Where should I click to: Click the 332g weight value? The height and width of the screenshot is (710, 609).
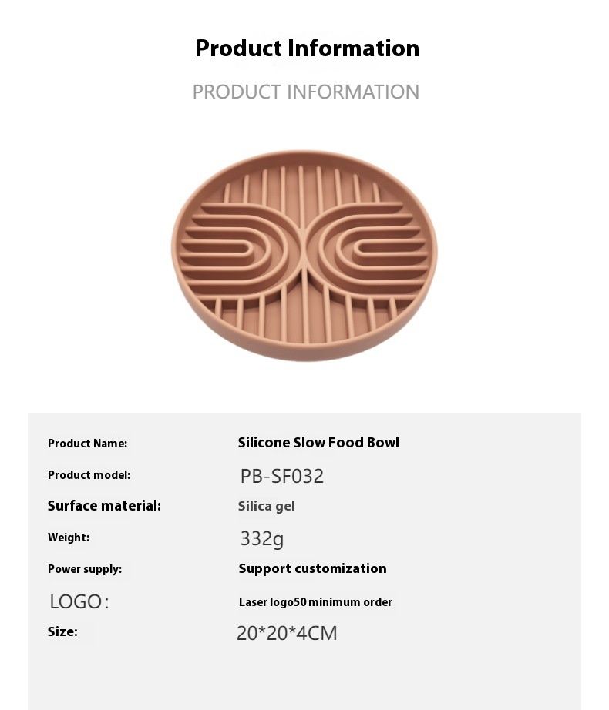262,539
